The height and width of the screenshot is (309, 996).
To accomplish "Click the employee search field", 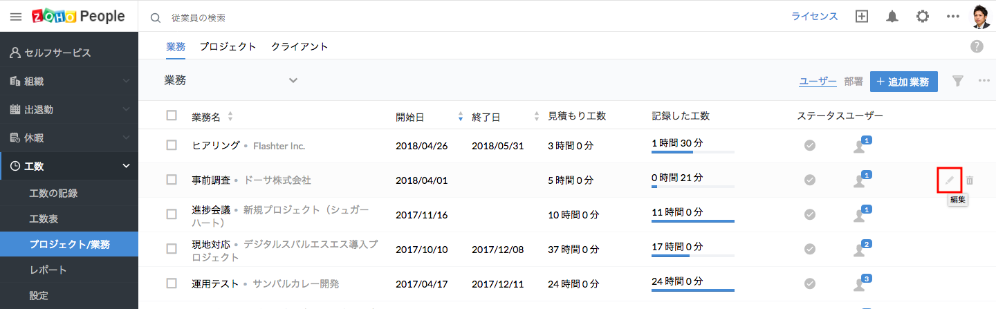I will [x=277, y=17].
